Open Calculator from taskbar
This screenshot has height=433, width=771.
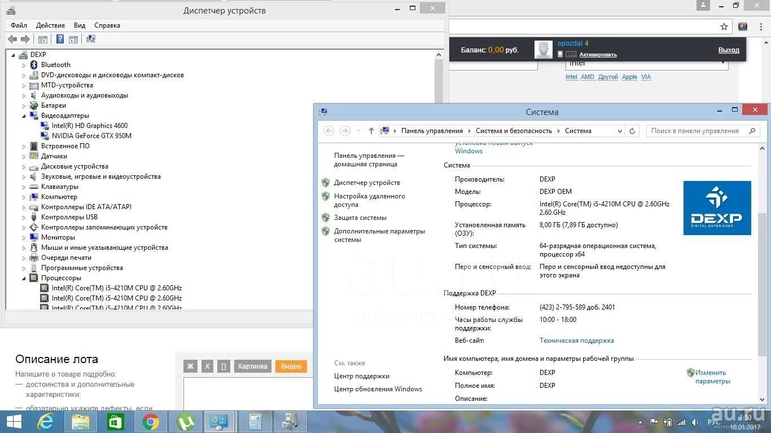click(255, 422)
